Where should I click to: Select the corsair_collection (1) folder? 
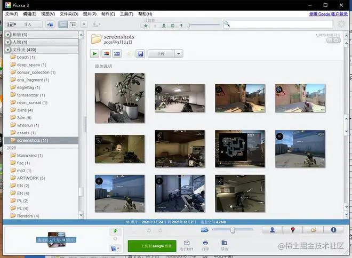pos(36,72)
